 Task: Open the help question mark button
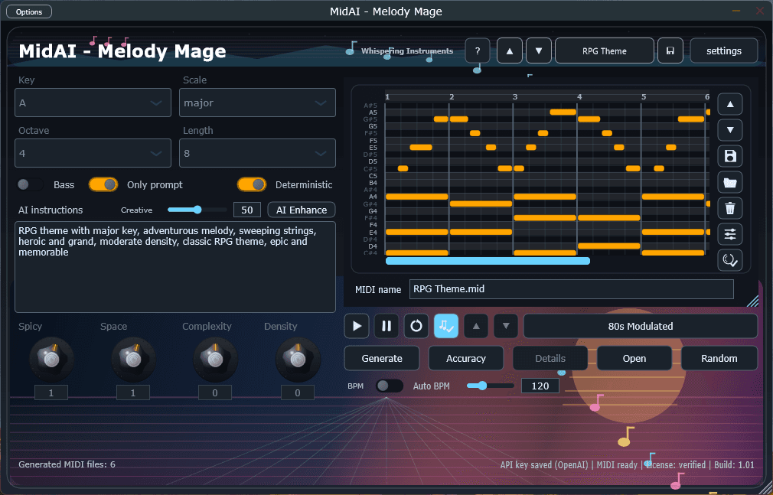(x=478, y=50)
